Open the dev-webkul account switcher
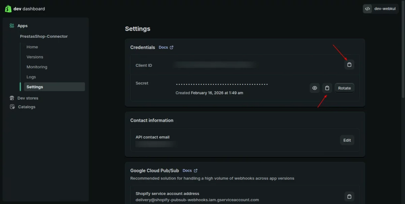The width and height of the screenshot is (405, 204). pos(380,9)
